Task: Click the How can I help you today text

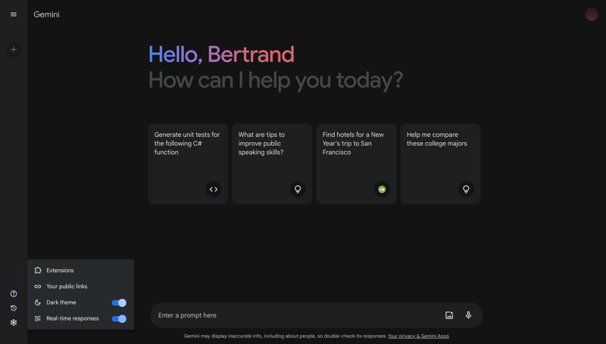Action: click(x=276, y=80)
